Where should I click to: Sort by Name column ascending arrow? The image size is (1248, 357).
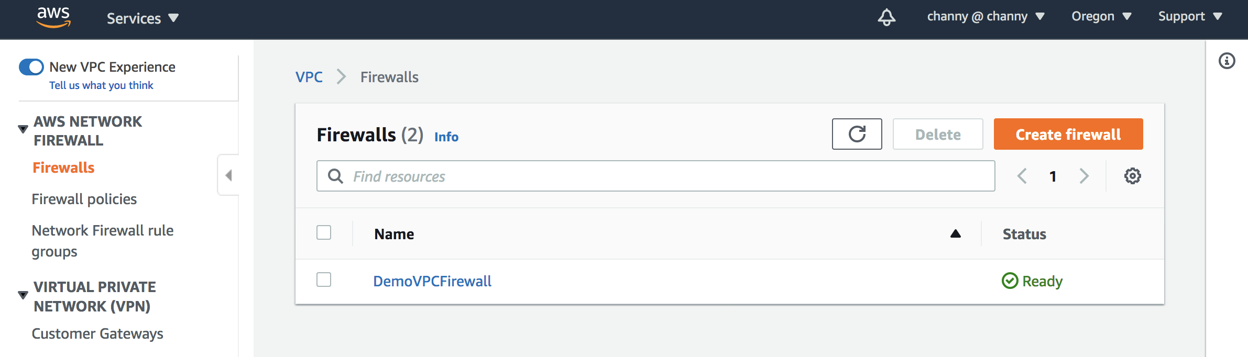pos(956,233)
